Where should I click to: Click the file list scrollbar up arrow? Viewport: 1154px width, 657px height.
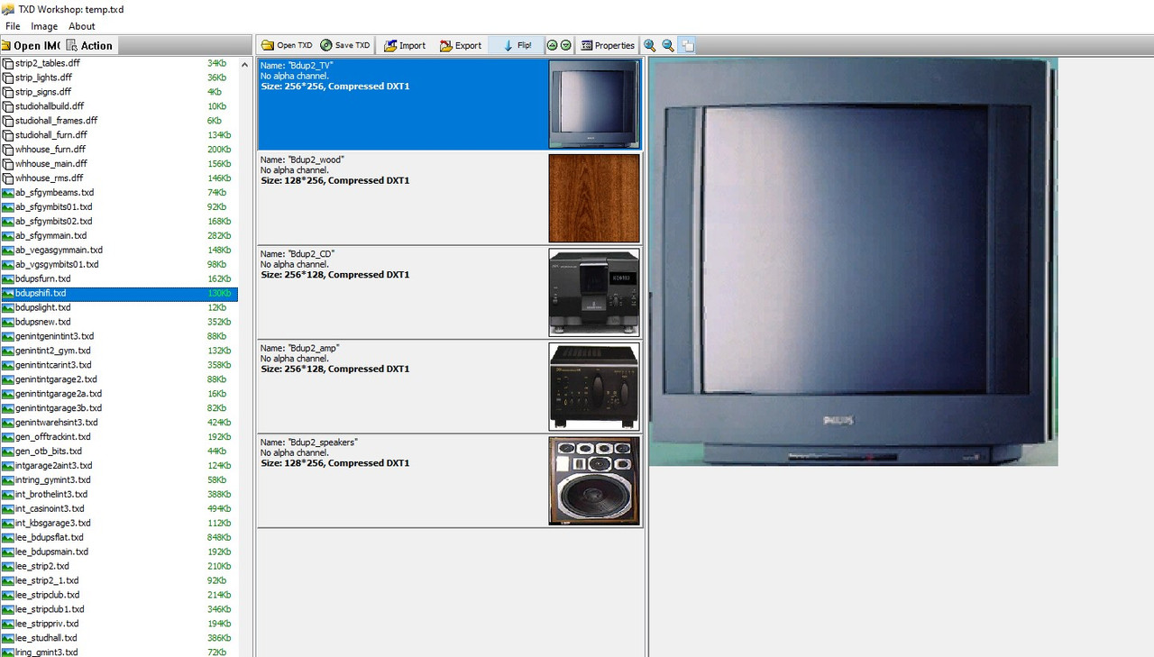click(x=244, y=64)
